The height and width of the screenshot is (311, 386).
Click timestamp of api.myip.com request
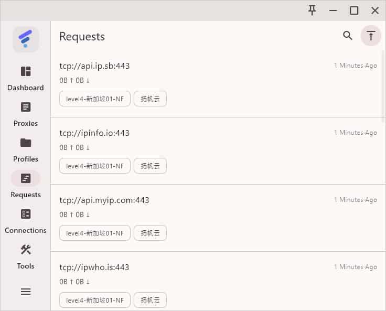point(356,200)
